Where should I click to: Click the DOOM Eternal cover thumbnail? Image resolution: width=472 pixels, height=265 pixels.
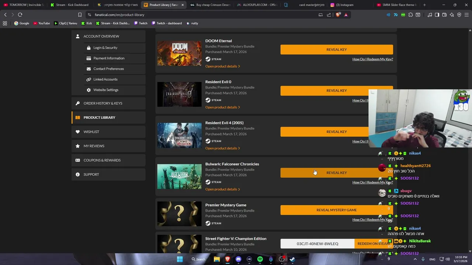tap(179, 53)
